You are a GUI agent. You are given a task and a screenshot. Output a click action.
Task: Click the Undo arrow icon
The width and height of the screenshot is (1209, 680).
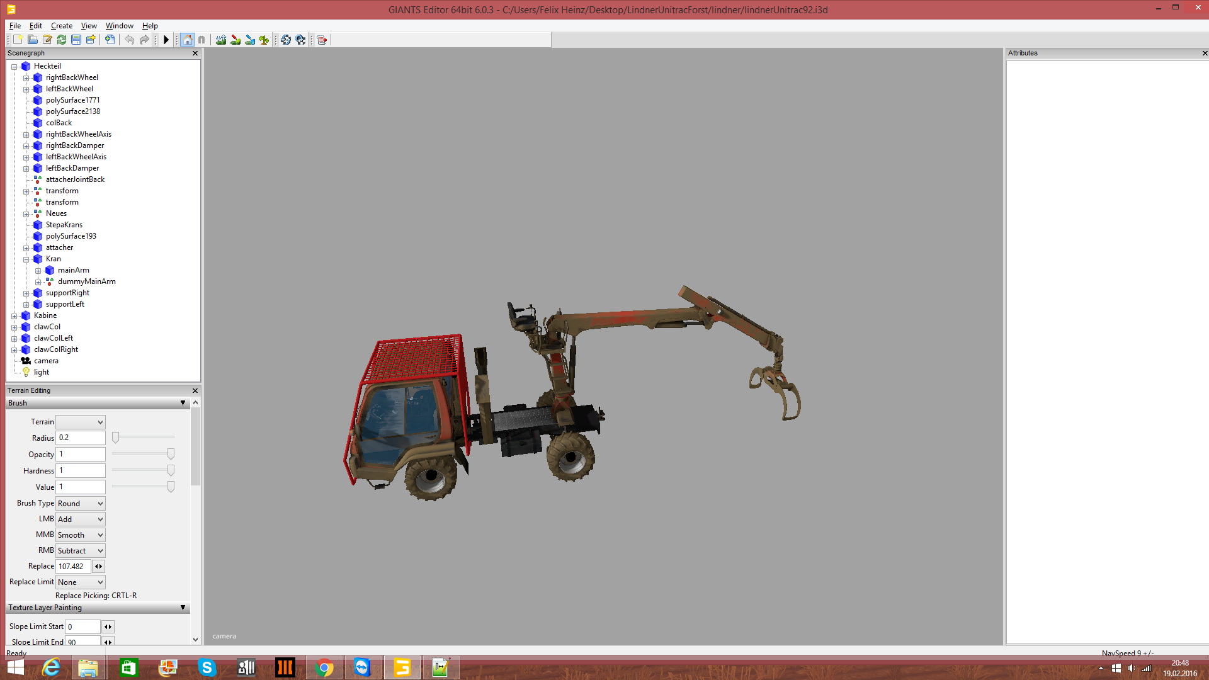coord(129,40)
